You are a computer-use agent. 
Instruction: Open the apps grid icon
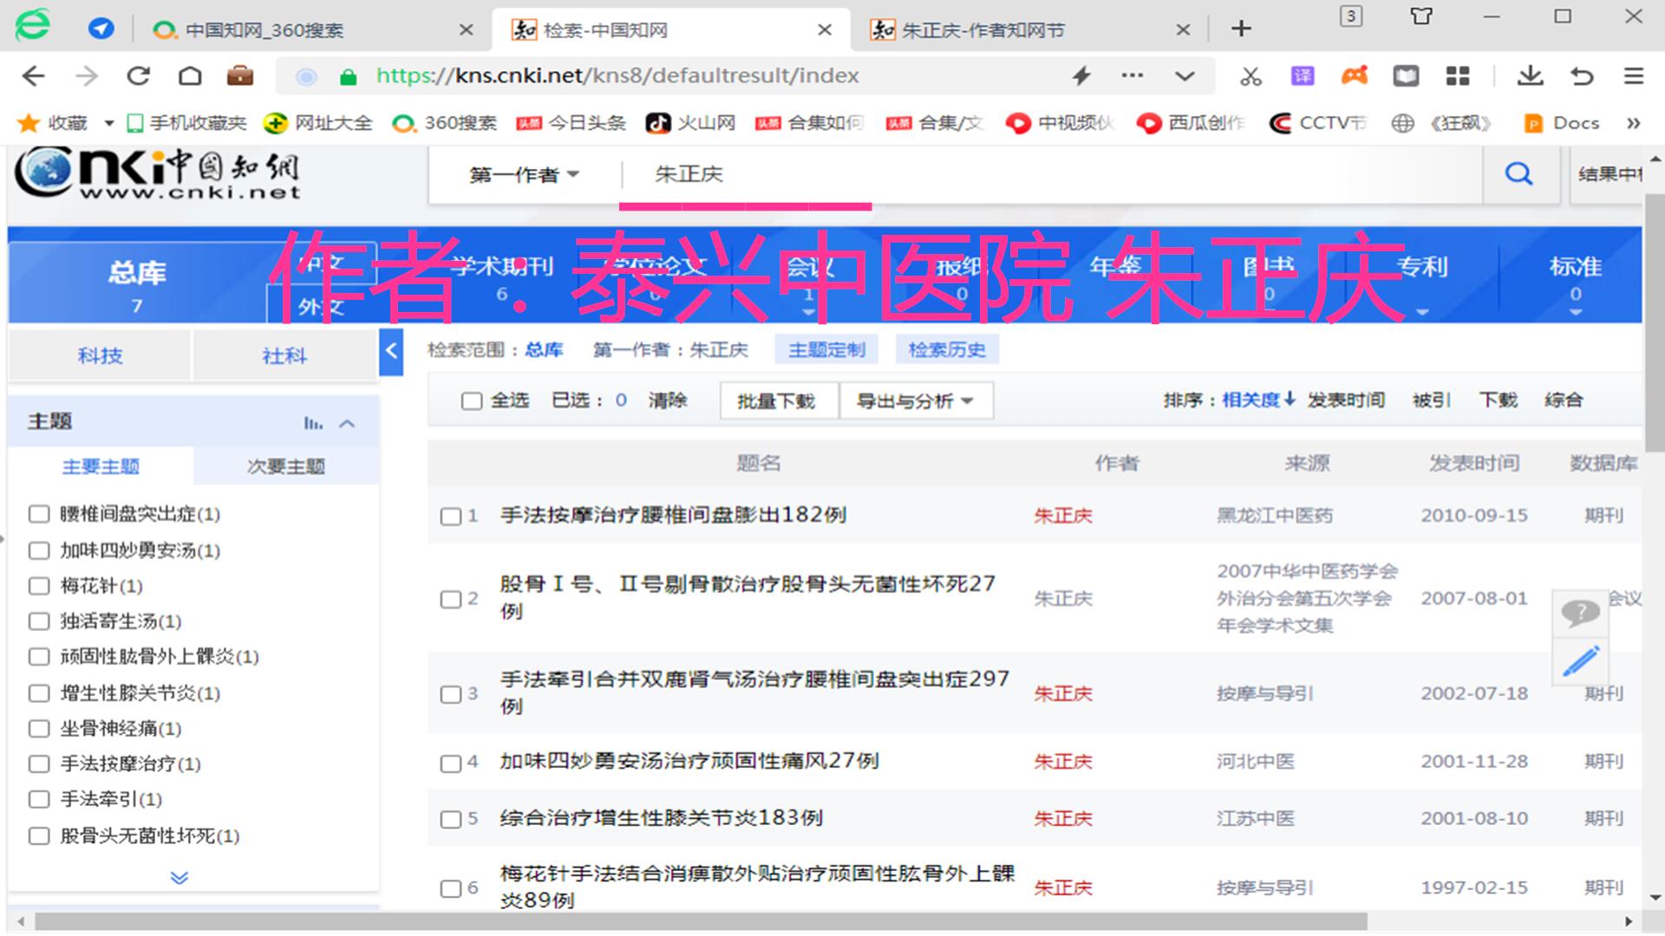click(1458, 75)
